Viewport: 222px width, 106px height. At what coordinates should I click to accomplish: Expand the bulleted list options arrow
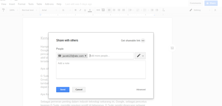point(148,10)
